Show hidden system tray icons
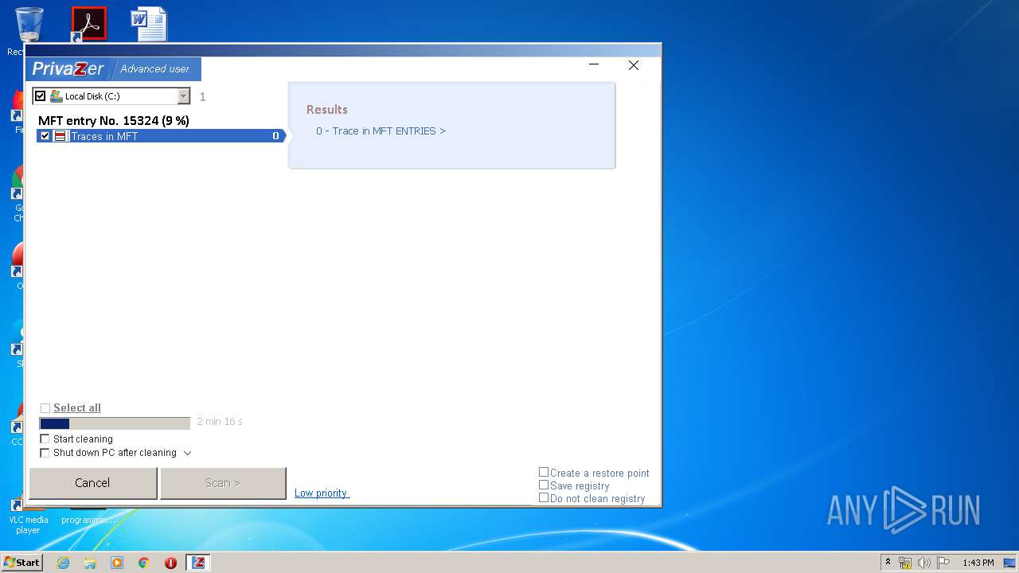The height and width of the screenshot is (573, 1019). click(888, 563)
